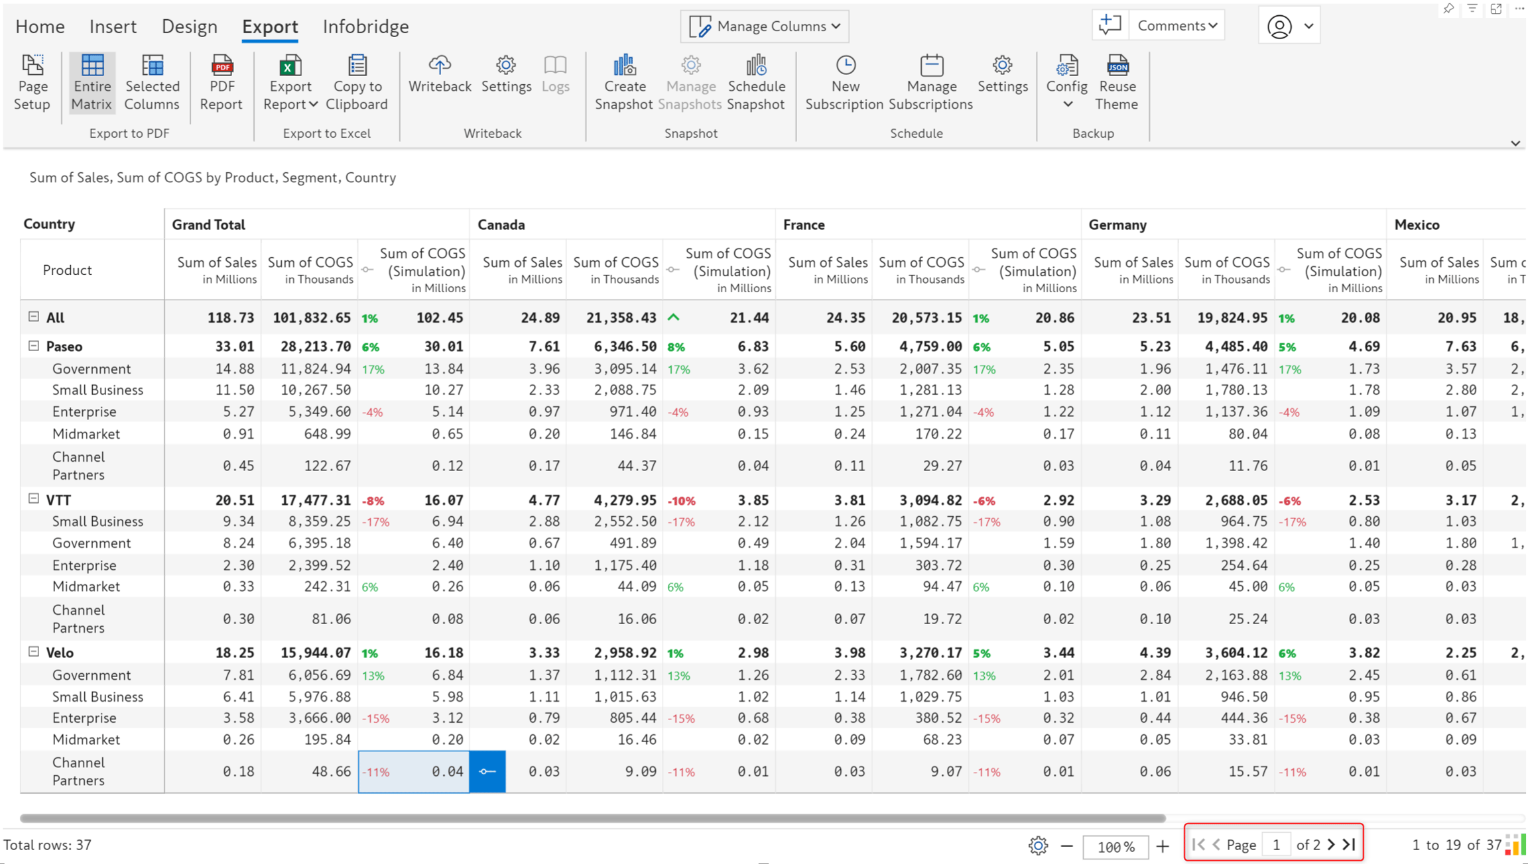Click Reuse Theme JSON icon
1528x864 pixels.
coord(1117,65)
